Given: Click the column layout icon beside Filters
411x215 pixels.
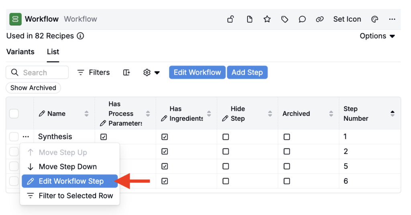Looking at the screenshot, I should [126, 72].
